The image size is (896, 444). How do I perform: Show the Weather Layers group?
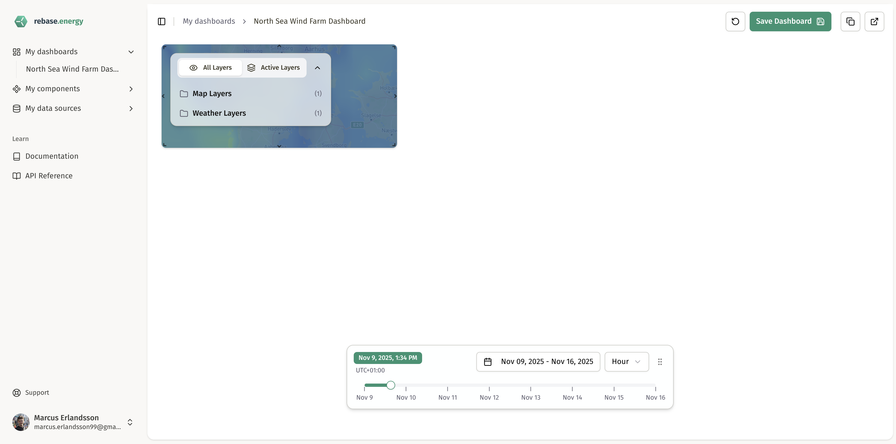219,113
